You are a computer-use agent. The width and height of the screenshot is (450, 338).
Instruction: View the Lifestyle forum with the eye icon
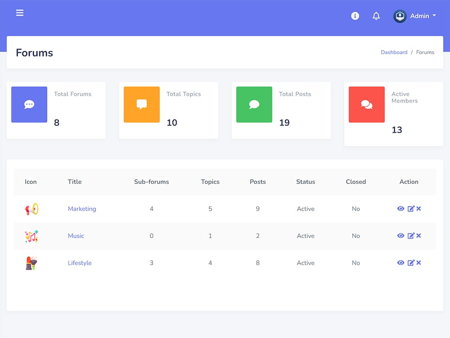(400, 263)
